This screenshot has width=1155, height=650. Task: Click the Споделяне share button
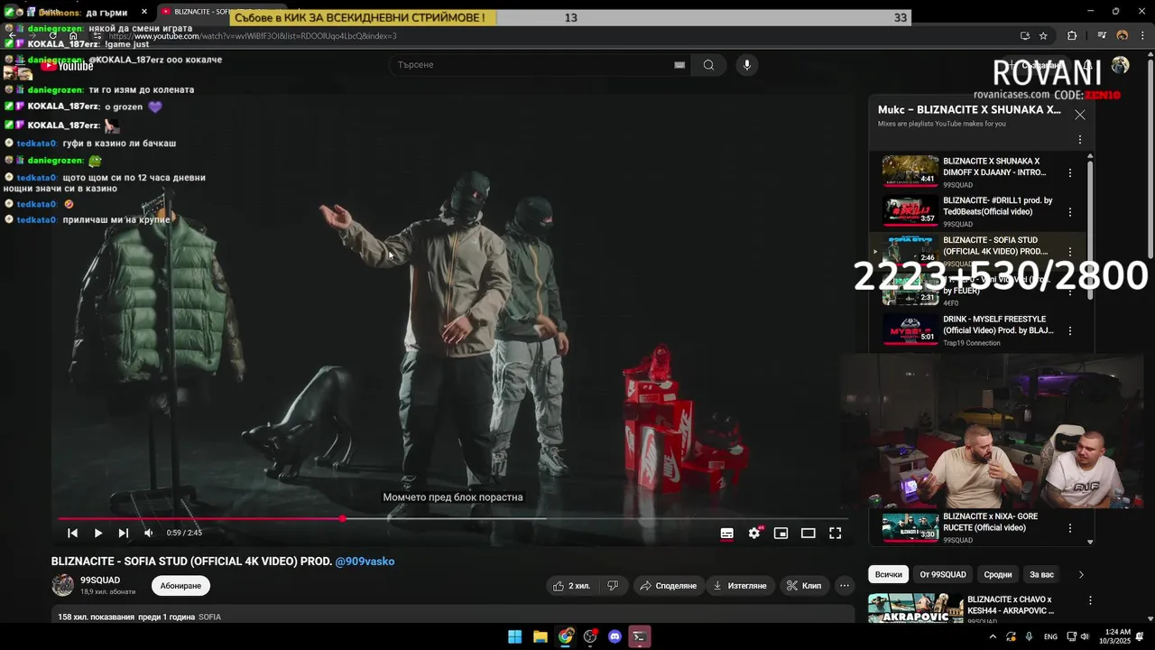[668, 586]
